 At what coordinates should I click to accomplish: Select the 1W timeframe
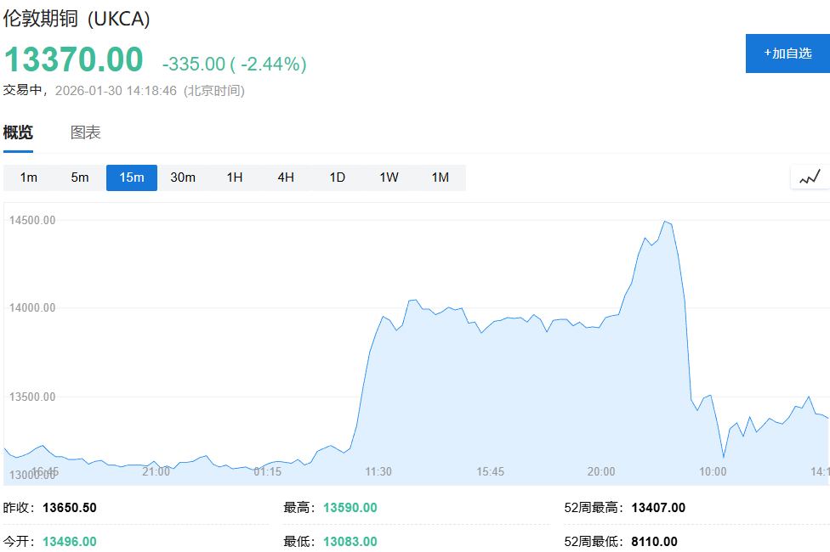tap(388, 177)
